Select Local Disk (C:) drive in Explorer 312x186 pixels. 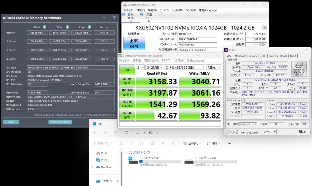pos(154,161)
